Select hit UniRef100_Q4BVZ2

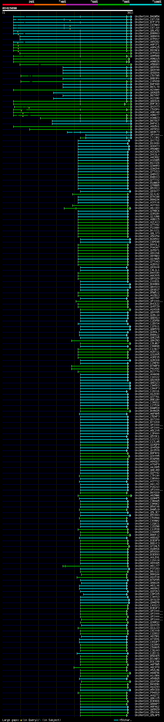(x=147, y=174)
